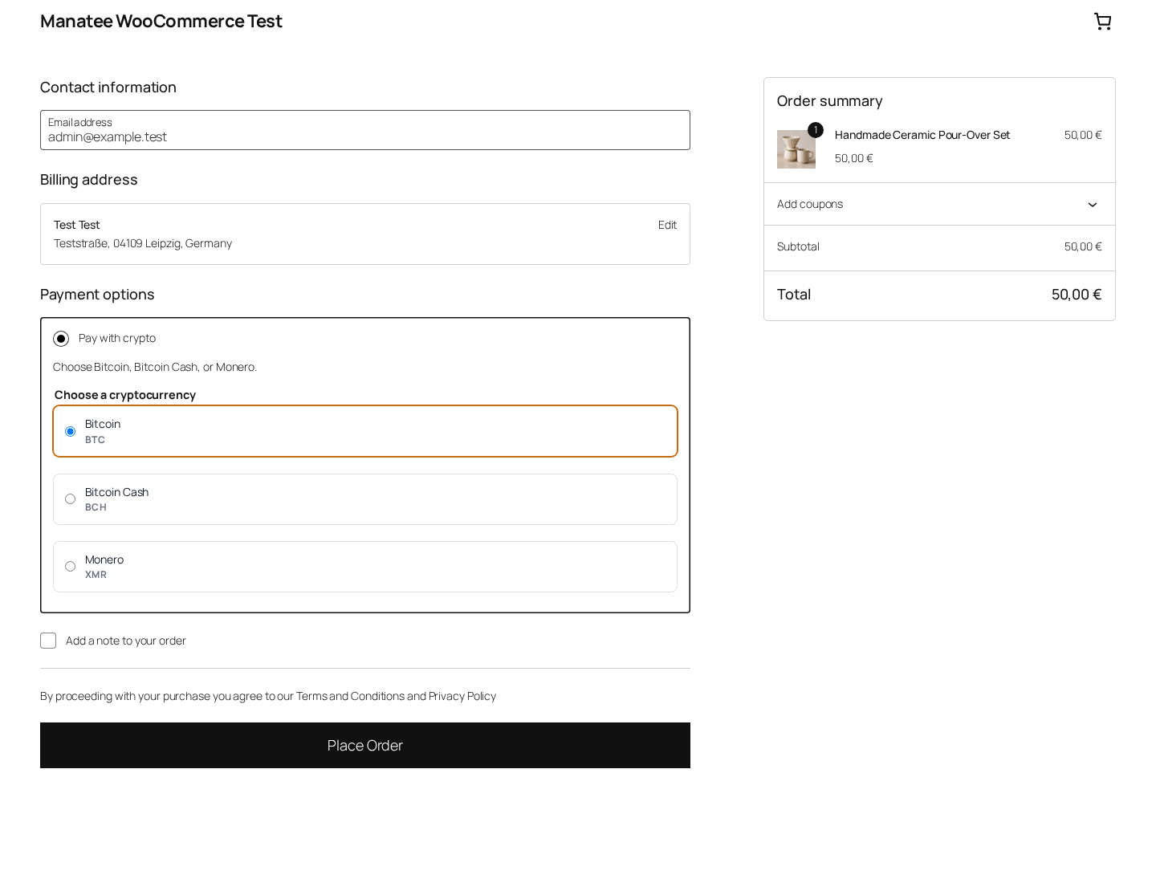Open the Terms and Conditions link

point(350,696)
